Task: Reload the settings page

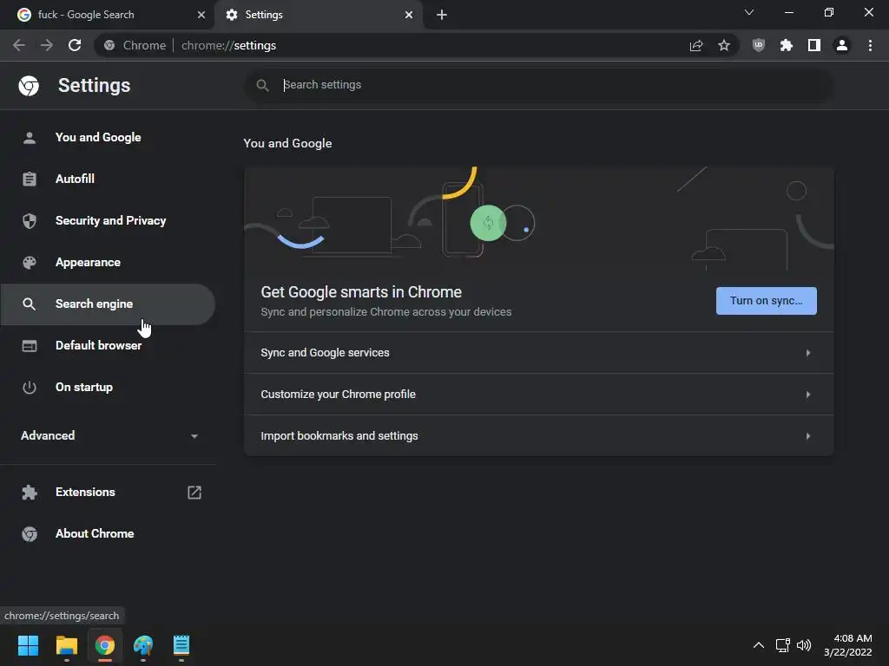Action: tap(75, 45)
